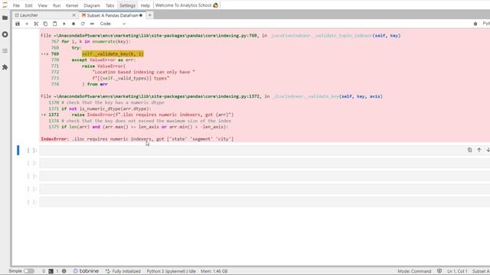Open a new launcher with plus tab button

tap(150, 15)
